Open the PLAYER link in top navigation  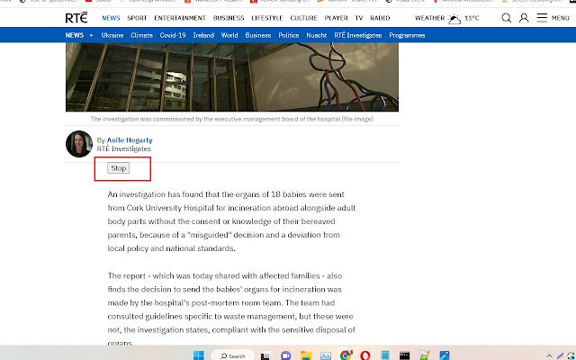click(x=336, y=18)
